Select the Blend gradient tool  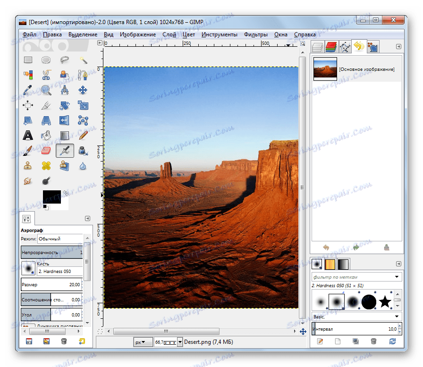(65, 136)
